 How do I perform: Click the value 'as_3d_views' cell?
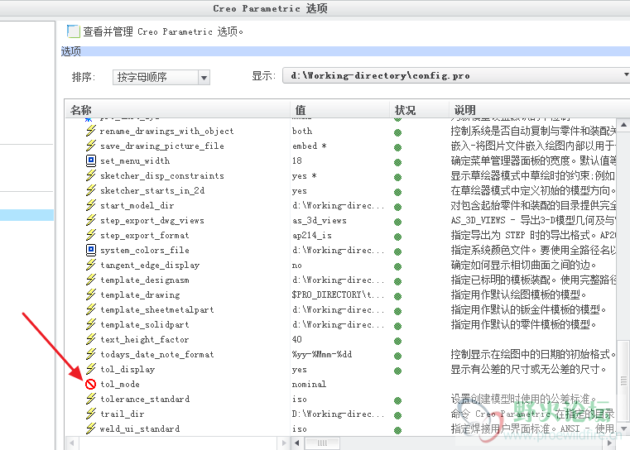[x=320, y=220]
